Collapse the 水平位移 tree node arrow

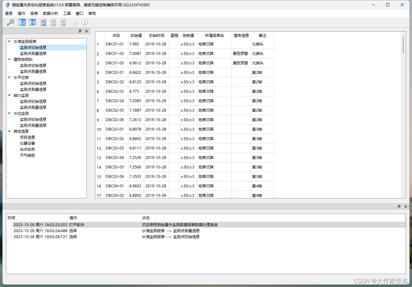coord(9,77)
